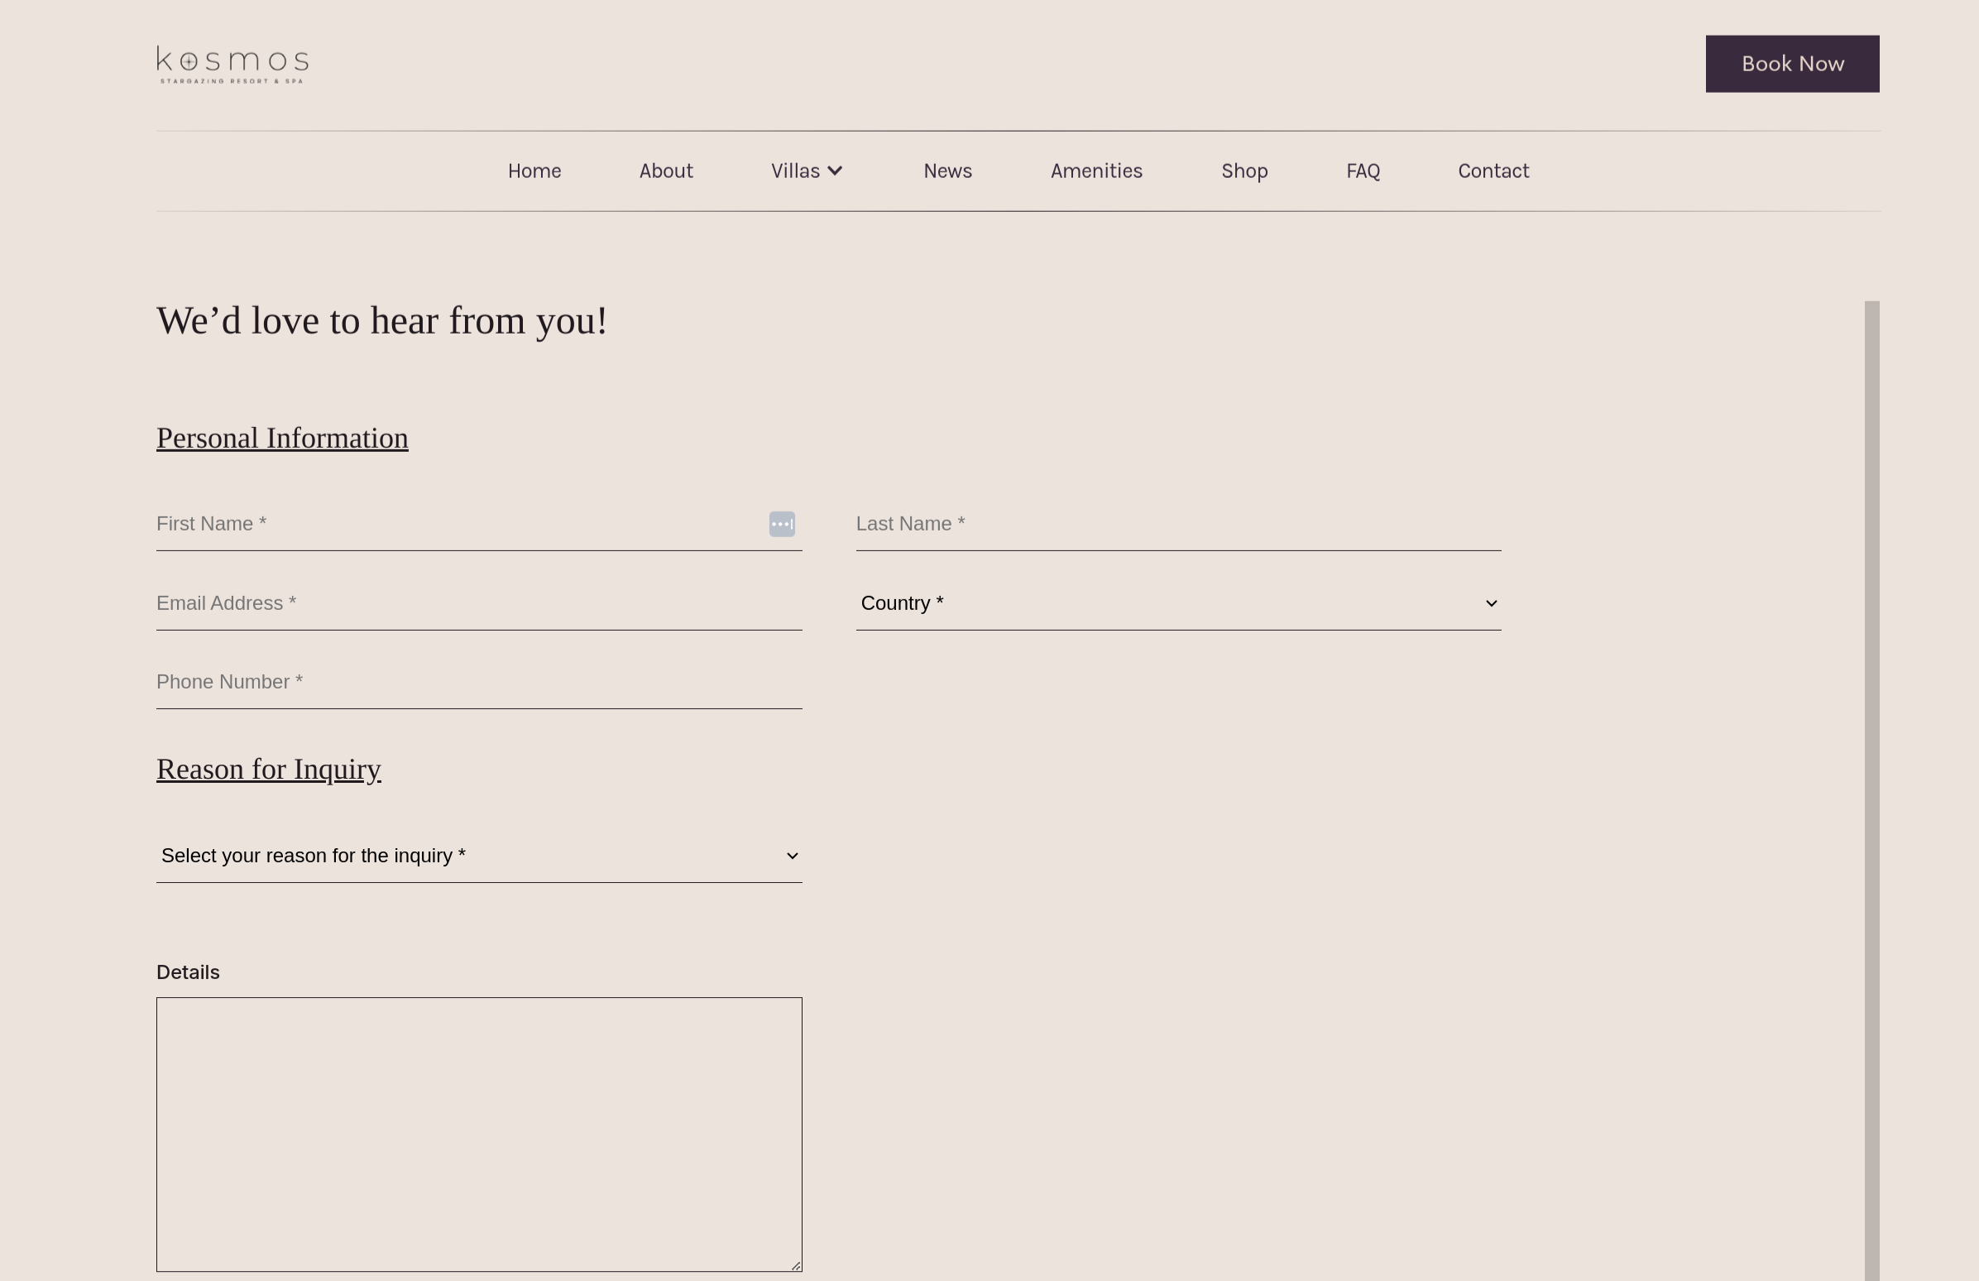Go to the FAQ page
This screenshot has width=1979, height=1281.
[x=1363, y=171]
